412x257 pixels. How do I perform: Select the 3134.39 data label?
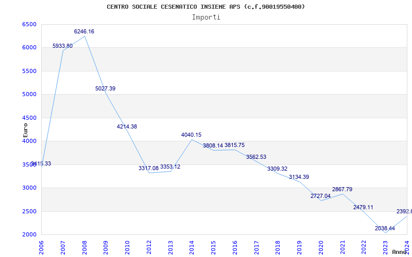[x=299, y=177]
